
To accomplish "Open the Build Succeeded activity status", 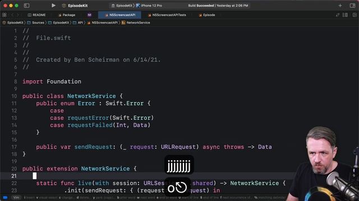I will pos(218,6).
